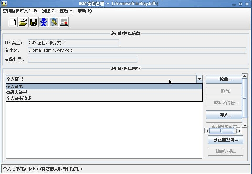Image resolution: width=252 pixels, height=174 pixels.
Task: Open the 创建 menu
Action: 48,11
